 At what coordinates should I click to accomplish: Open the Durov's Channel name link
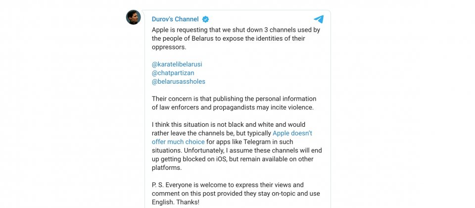tap(175, 19)
